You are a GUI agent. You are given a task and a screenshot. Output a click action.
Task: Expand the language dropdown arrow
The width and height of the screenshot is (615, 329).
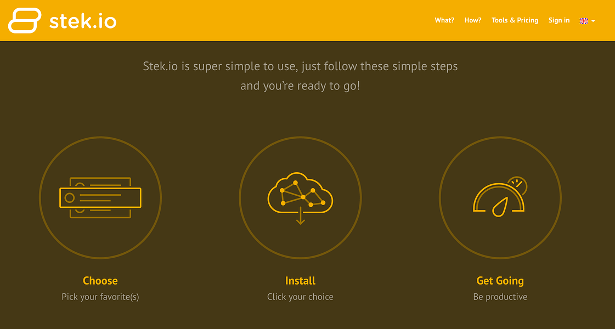(x=593, y=21)
